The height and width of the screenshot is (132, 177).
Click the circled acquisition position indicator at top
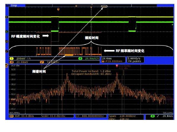(104, 6)
